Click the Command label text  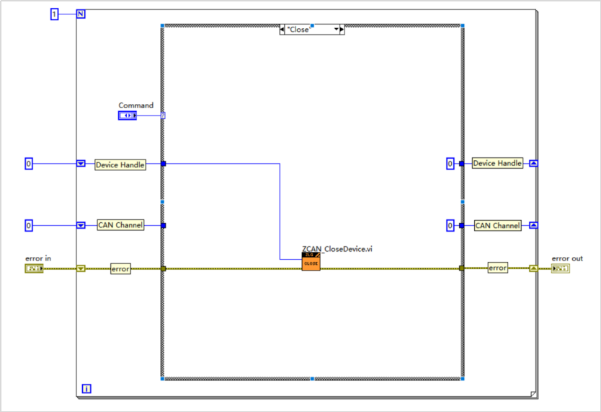(x=135, y=105)
